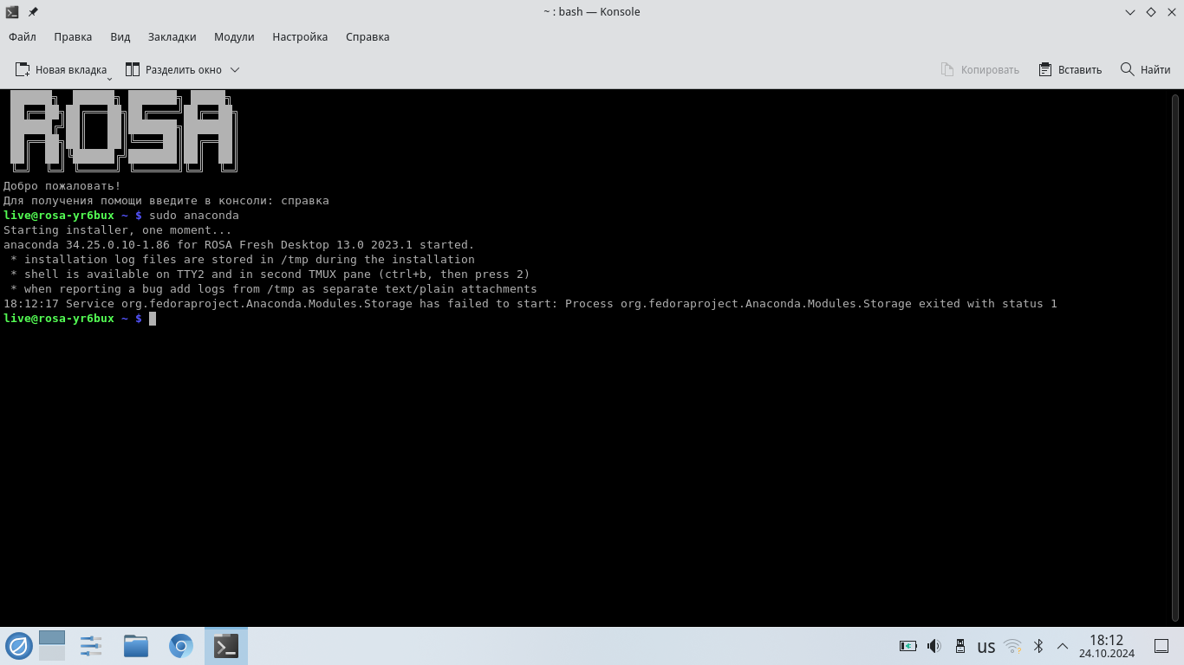Expand hidden system tray icons arrow
This screenshot has height=665, width=1184.
click(1063, 646)
